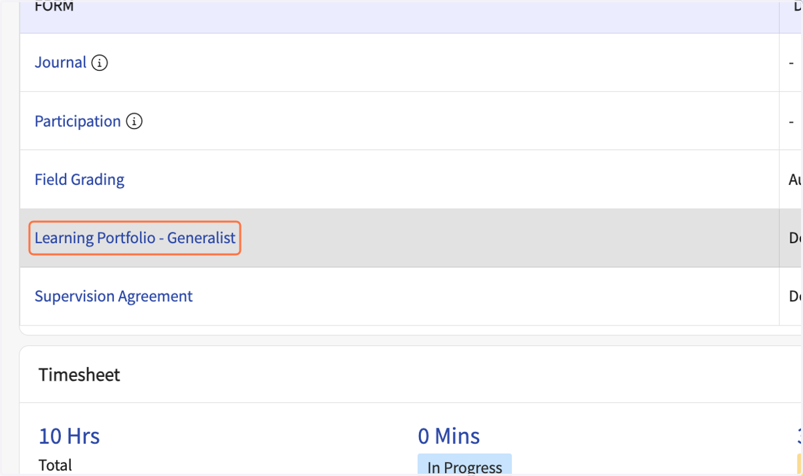Click the Total label under 10 Hrs
The image size is (803, 476).
[56, 465]
